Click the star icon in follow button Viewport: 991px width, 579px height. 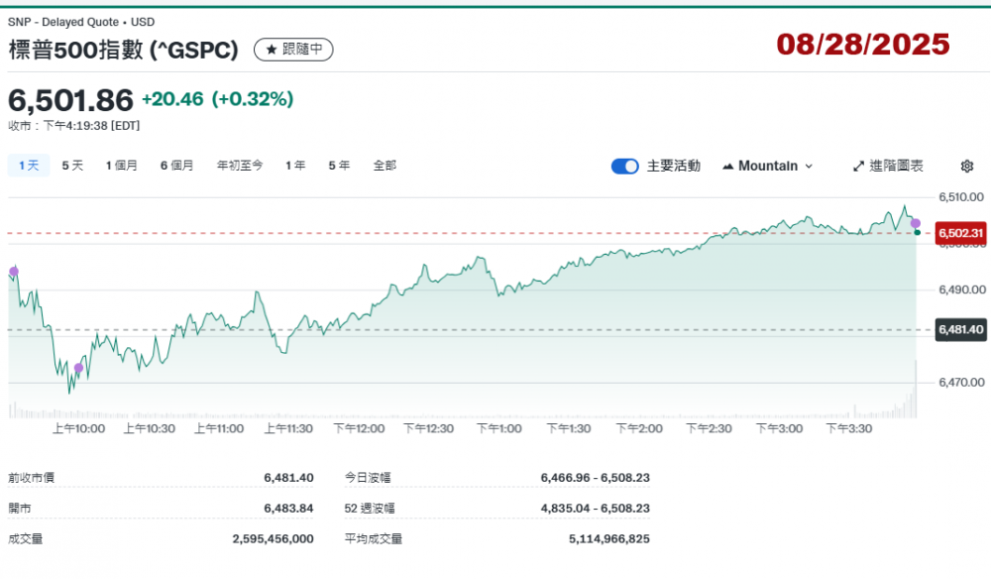pos(272,49)
